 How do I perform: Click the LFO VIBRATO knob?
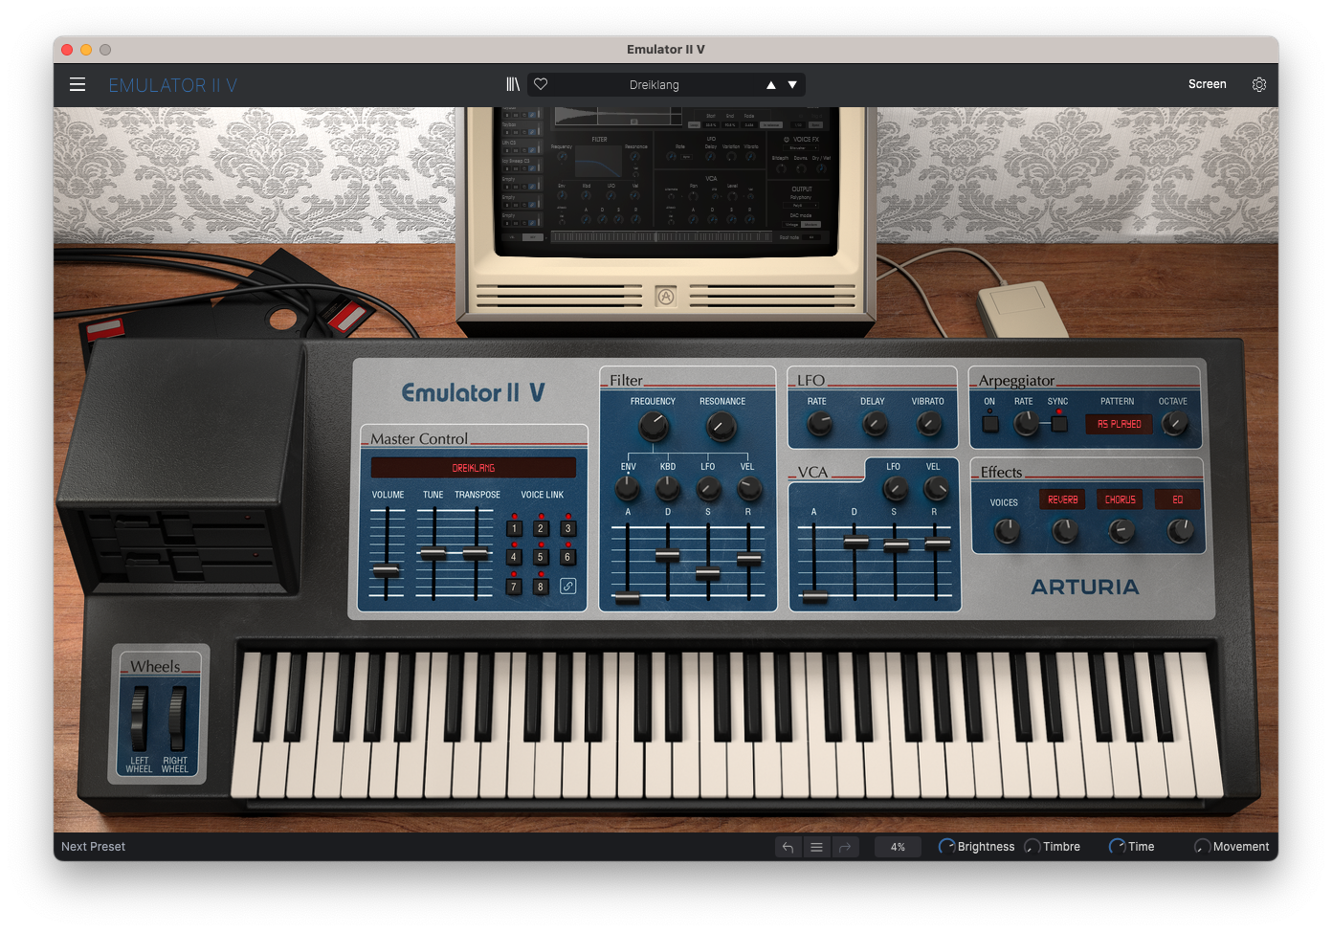(928, 424)
